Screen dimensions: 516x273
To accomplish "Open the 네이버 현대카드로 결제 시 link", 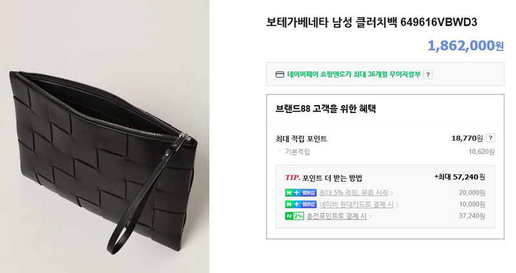I will [x=357, y=205].
